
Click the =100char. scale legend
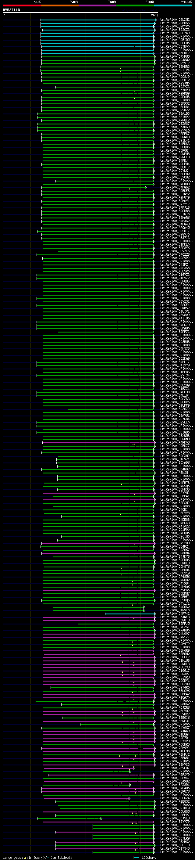pyautogui.click(x=145, y=857)
